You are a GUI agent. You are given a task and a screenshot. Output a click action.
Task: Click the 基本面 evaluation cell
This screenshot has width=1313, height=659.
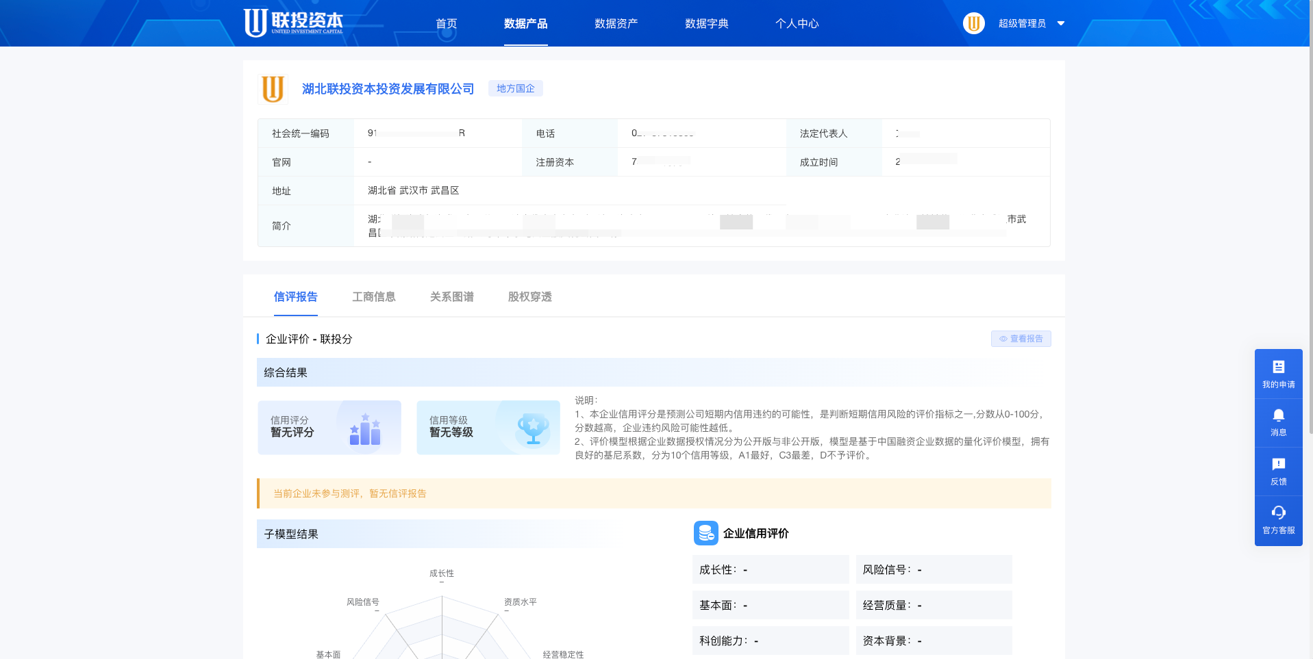(x=771, y=605)
